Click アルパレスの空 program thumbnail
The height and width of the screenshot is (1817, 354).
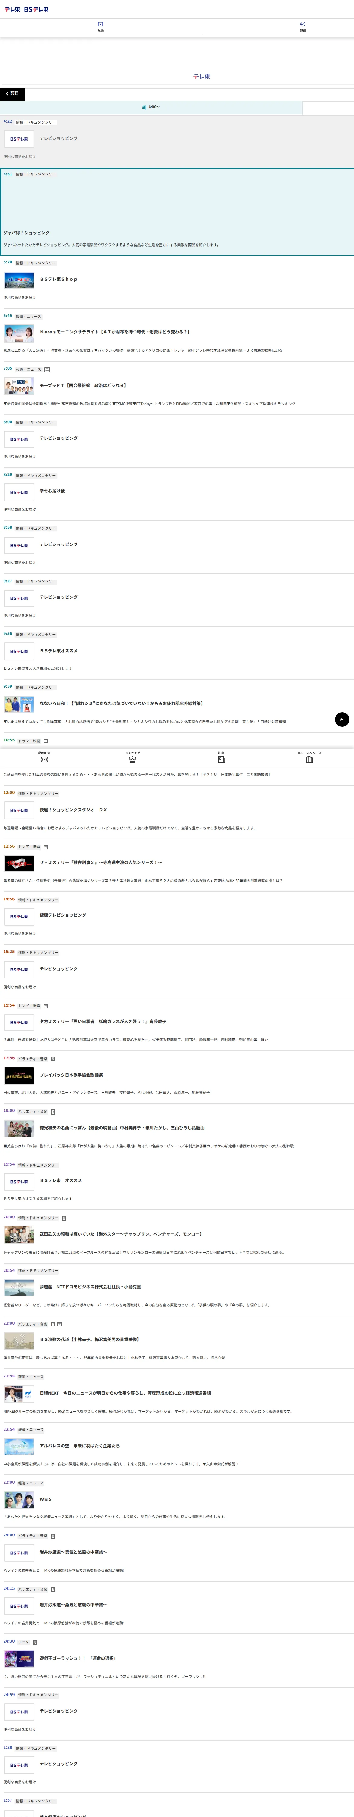(x=19, y=1447)
